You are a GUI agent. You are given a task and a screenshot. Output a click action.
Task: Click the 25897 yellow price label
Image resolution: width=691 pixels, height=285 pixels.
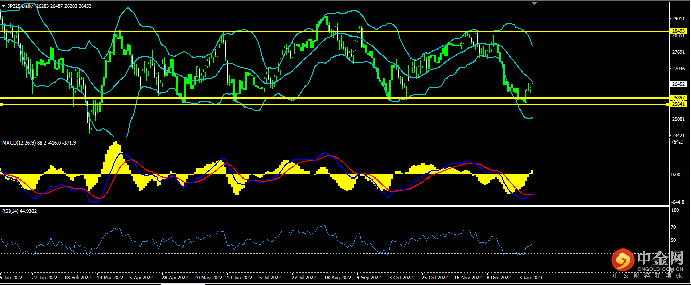679,97
